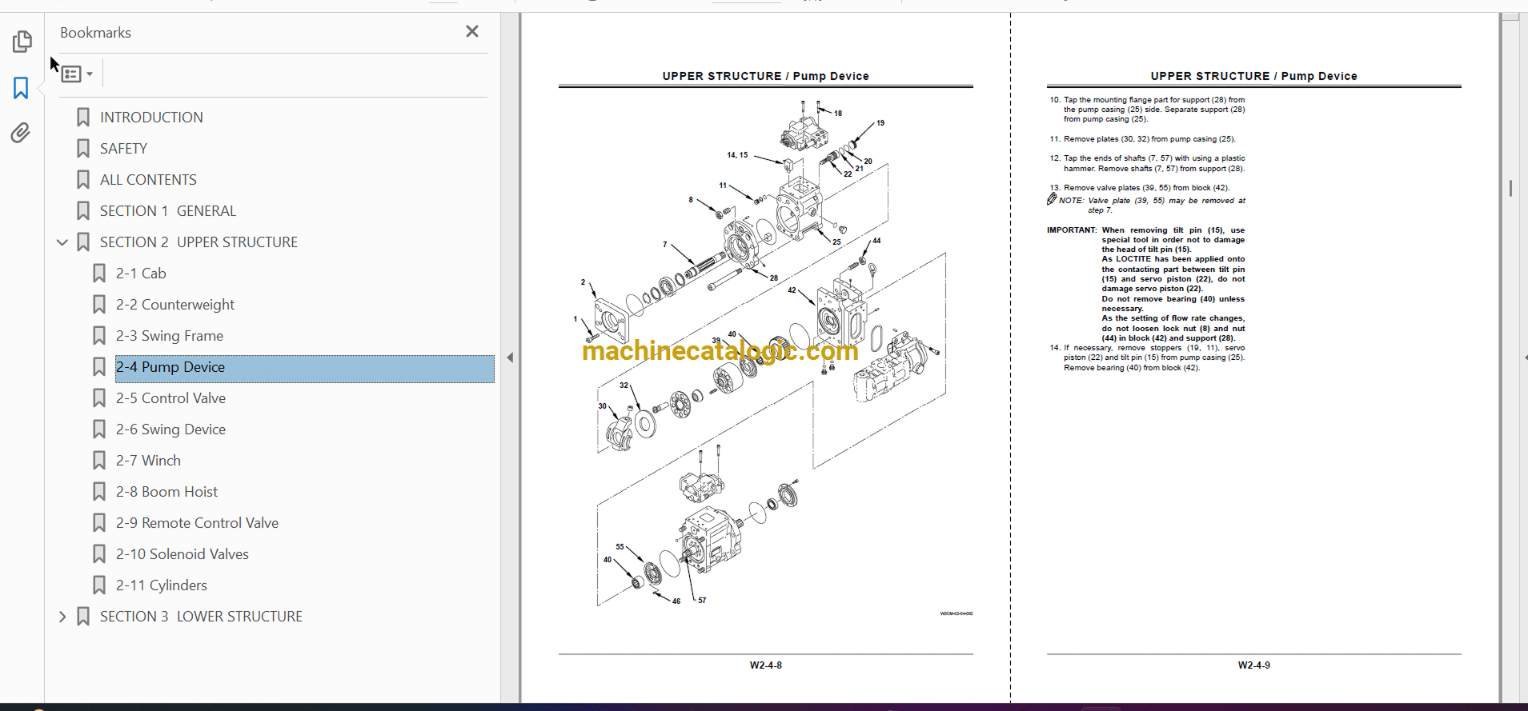This screenshot has height=711, width=1528.
Task: Jump to 2-9 Remote Control Valve bookmark
Action: coord(197,523)
